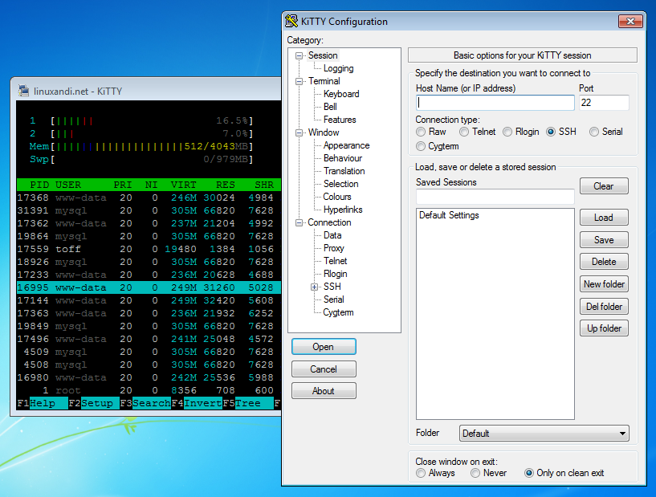Click the KiTTY icon on the terminal window
Viewport: 656px width, 497px height.
22,91
